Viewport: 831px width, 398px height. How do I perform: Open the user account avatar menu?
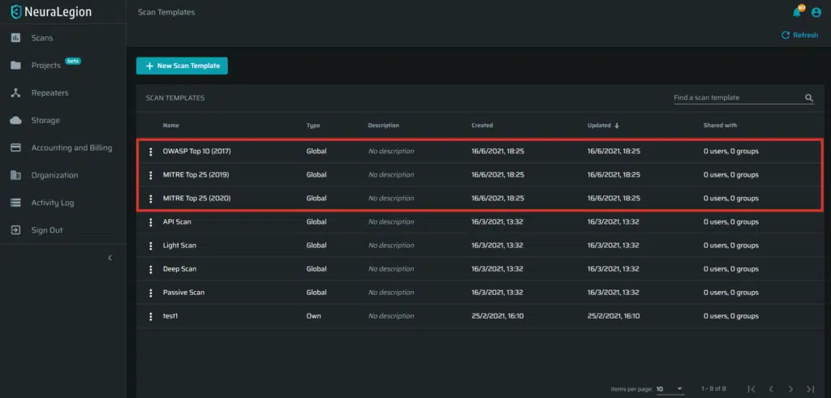point(816,12)
